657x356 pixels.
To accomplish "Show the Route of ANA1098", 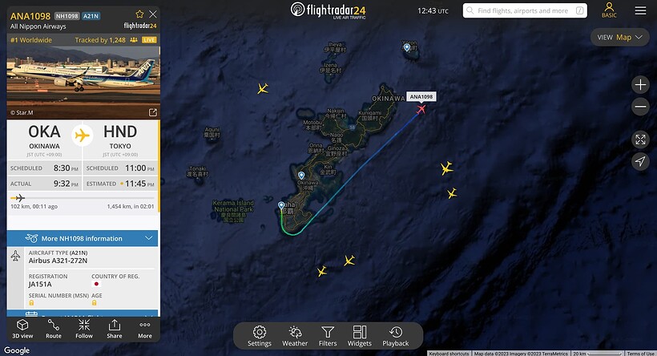I will 54,329.
